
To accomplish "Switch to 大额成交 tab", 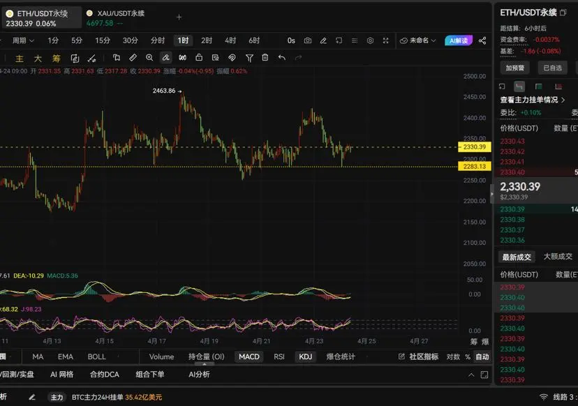I will [x=558, y=257].
